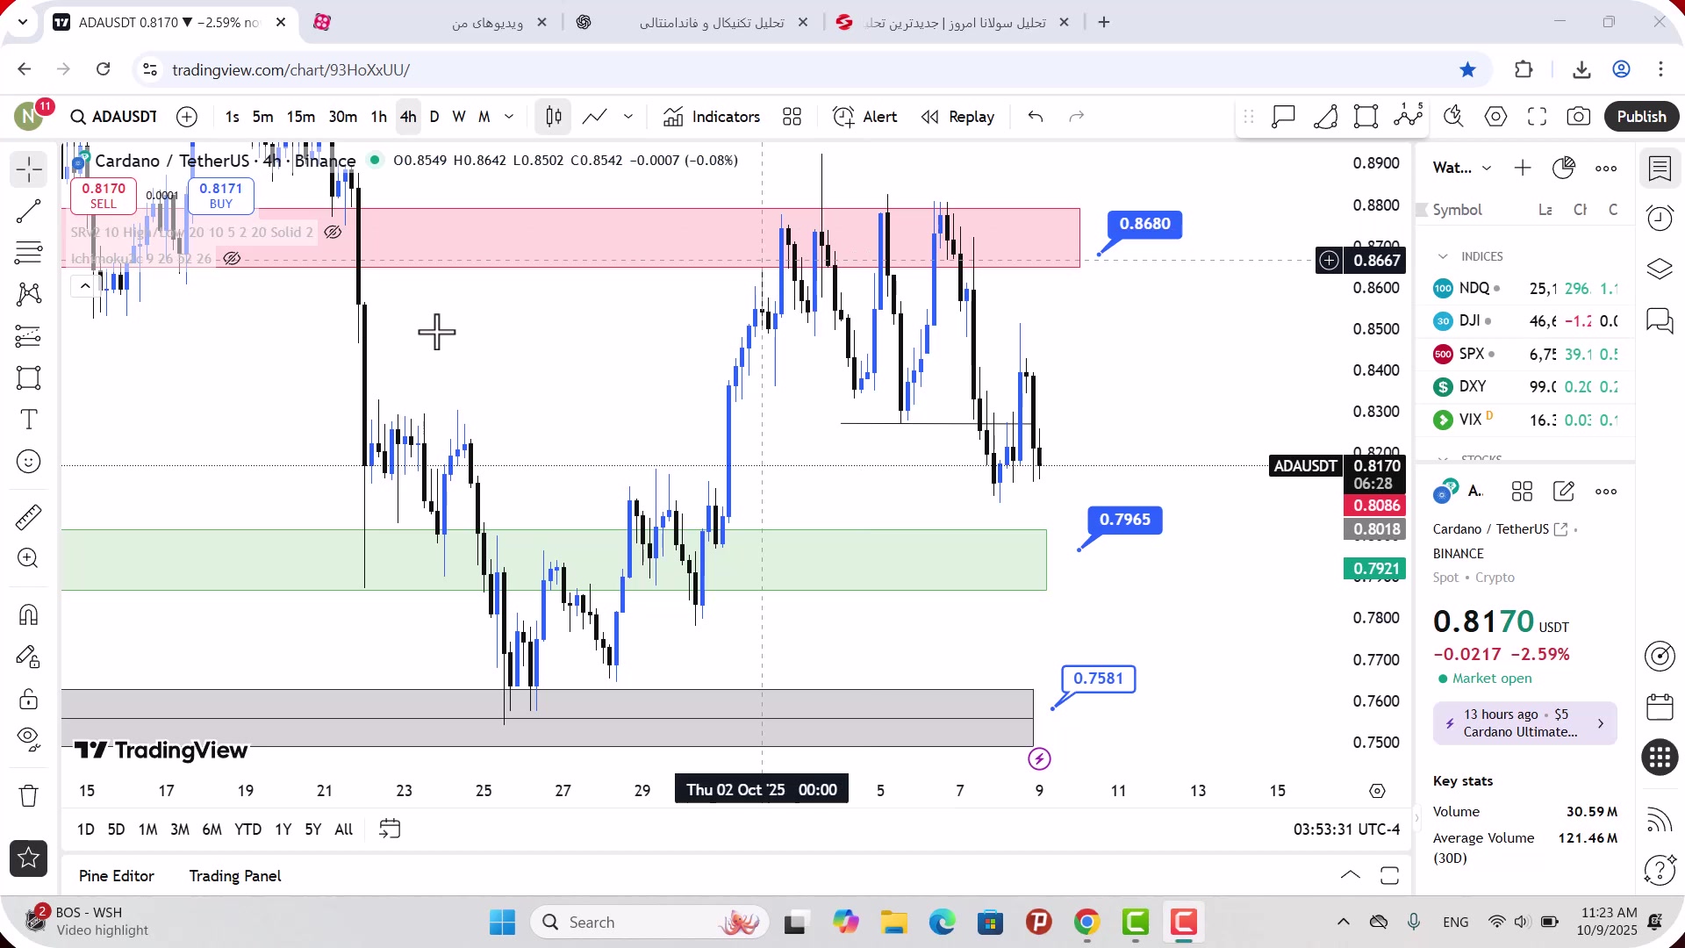Open the object tree layers panel
Viewport: 1685px width, 948px height.
tap(1660, 269)
